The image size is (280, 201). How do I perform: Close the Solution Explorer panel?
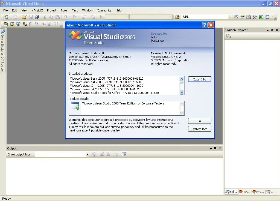click(x=277, y=30)
